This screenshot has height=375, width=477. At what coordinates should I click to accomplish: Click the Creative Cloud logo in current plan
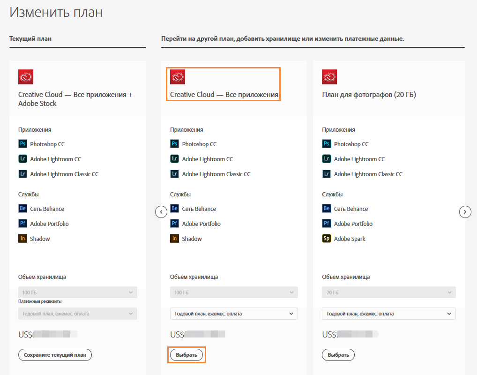pos(26,77)
